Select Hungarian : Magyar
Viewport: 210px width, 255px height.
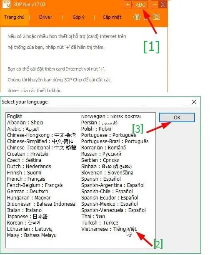29,198
